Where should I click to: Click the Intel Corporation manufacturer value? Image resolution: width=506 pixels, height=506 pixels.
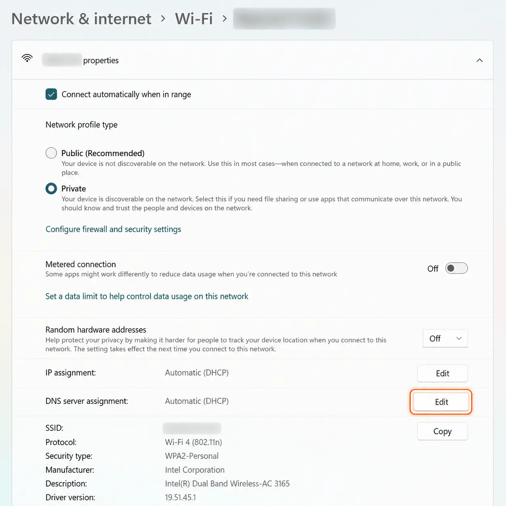[x=195, y=470]
